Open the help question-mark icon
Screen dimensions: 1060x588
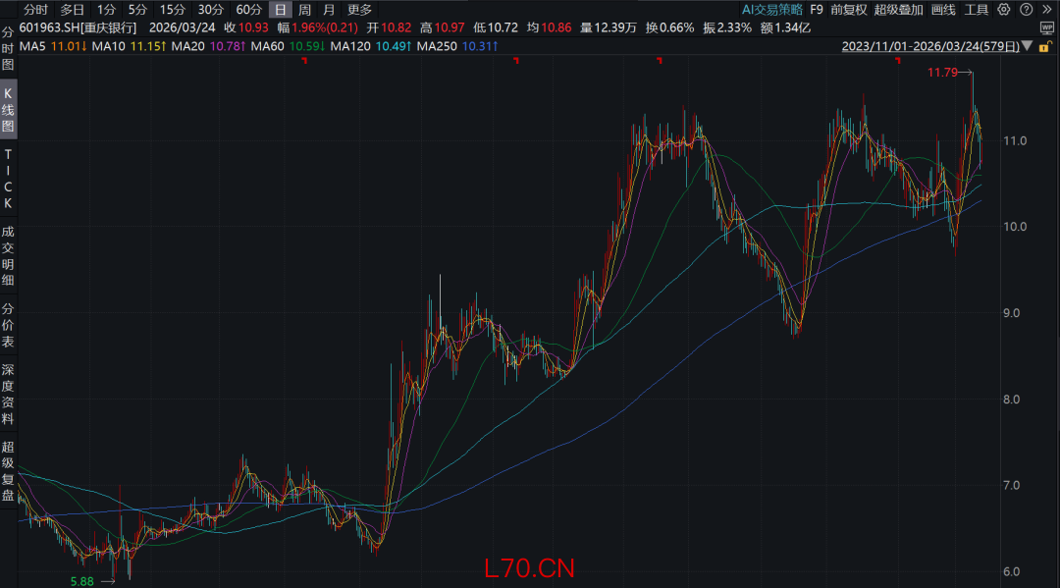(x=1027, y=10)
